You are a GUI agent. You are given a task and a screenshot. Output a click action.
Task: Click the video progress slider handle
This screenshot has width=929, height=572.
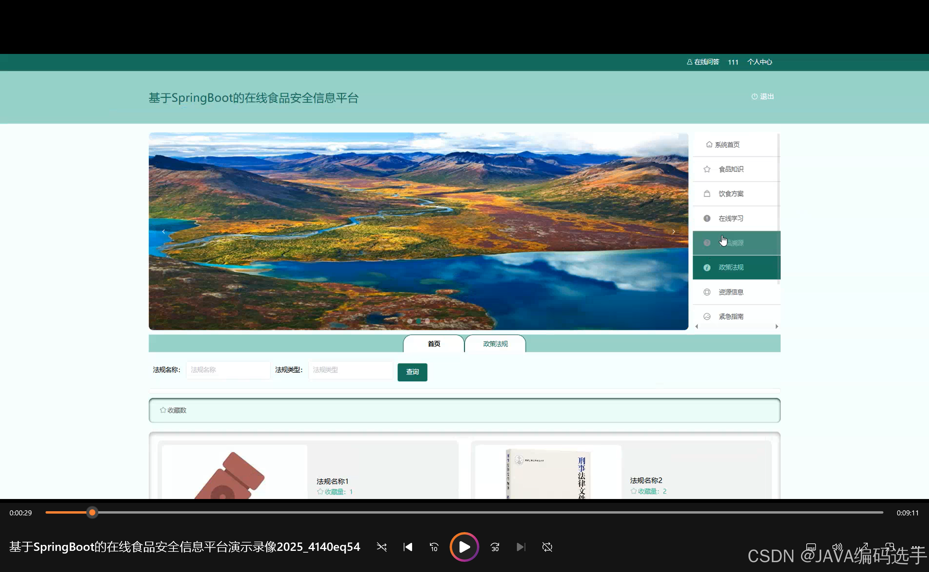click(92, 513)
